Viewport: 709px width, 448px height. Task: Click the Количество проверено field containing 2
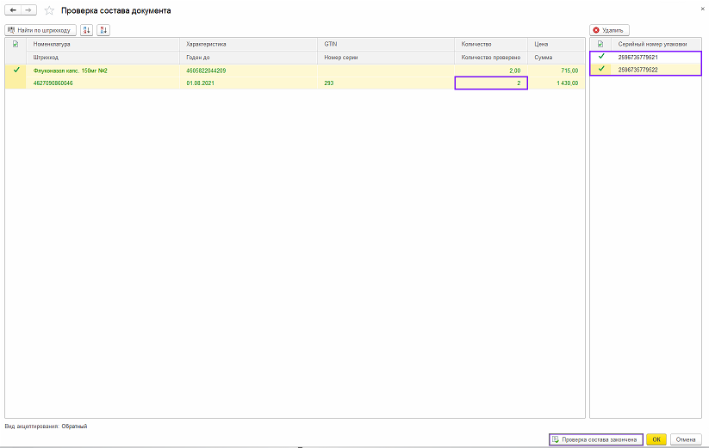click(x=490, y=83)
